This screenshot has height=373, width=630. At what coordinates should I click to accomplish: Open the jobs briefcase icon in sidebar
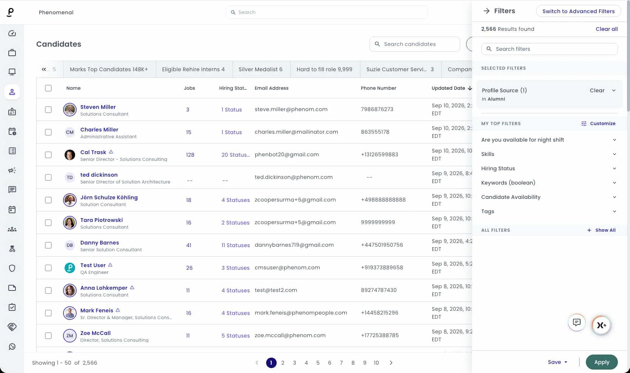(x=12, y=53)
